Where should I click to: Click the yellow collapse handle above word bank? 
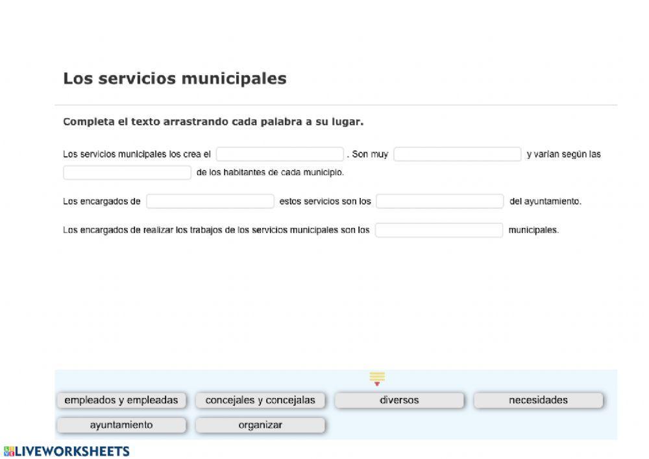(x=377, y=378)
